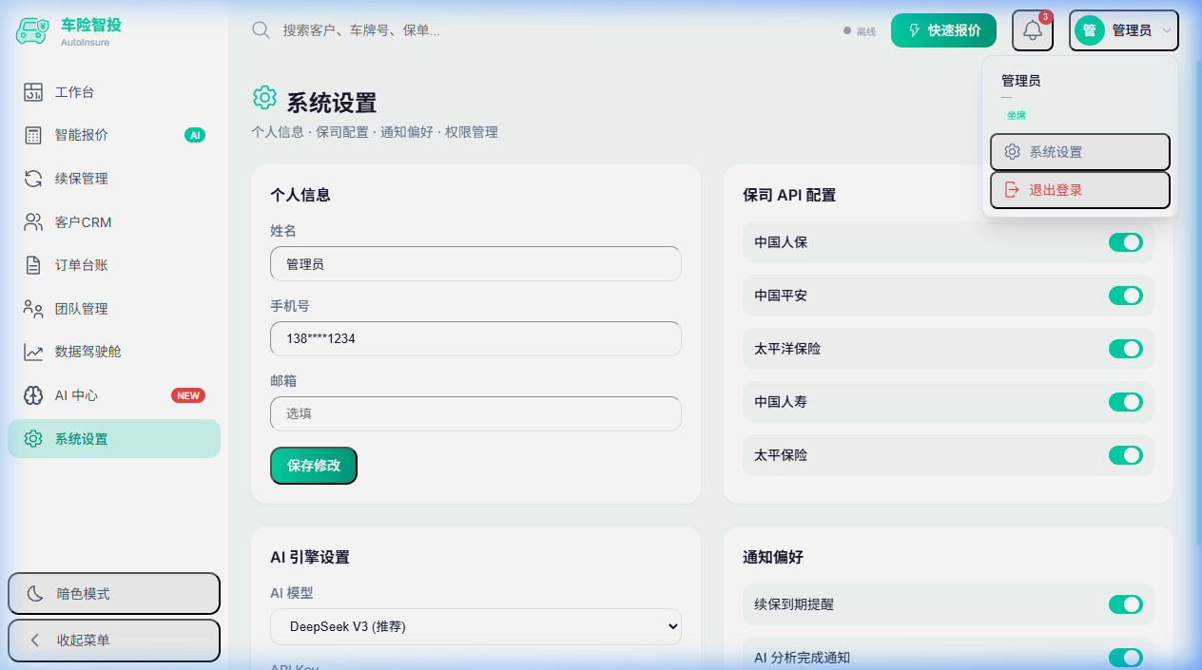Click 退出登录 to log out
Screen dimensions: 1202x670
click(x=1080, y=189)
